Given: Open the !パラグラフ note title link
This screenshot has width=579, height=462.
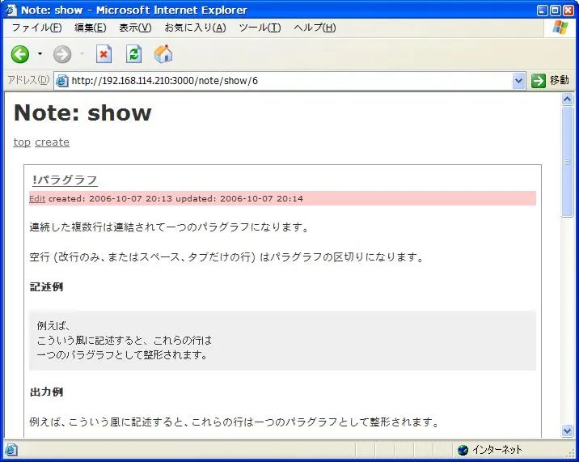Looking at the screenshot, I should (65, 180).
